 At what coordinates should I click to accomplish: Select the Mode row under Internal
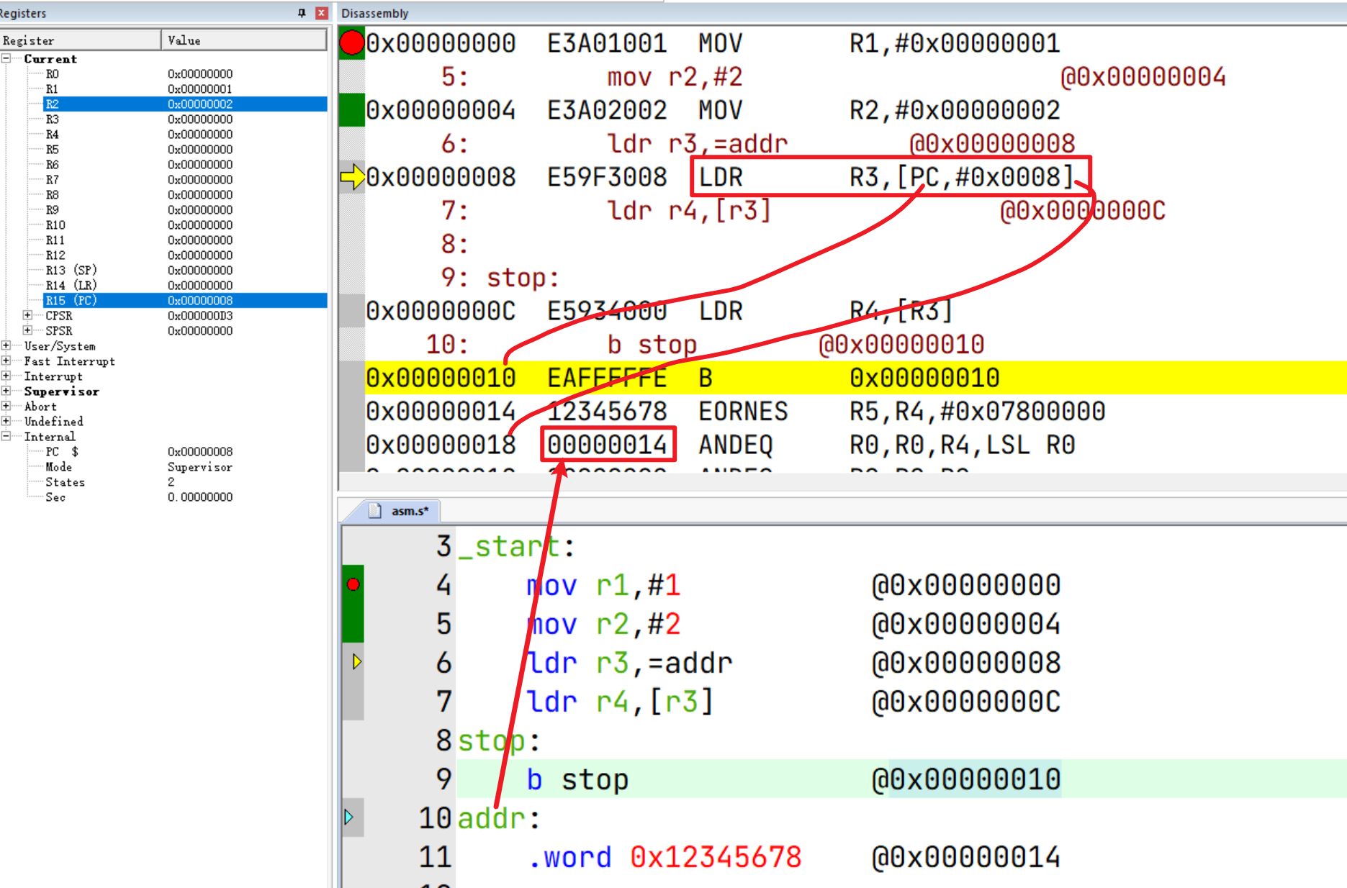point(163,466)
